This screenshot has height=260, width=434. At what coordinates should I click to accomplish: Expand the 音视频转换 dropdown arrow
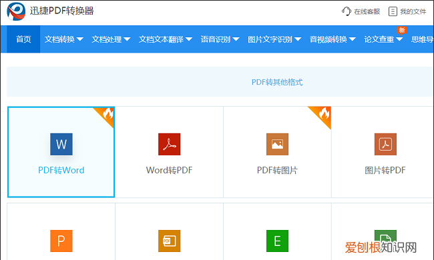click(352, 39)
